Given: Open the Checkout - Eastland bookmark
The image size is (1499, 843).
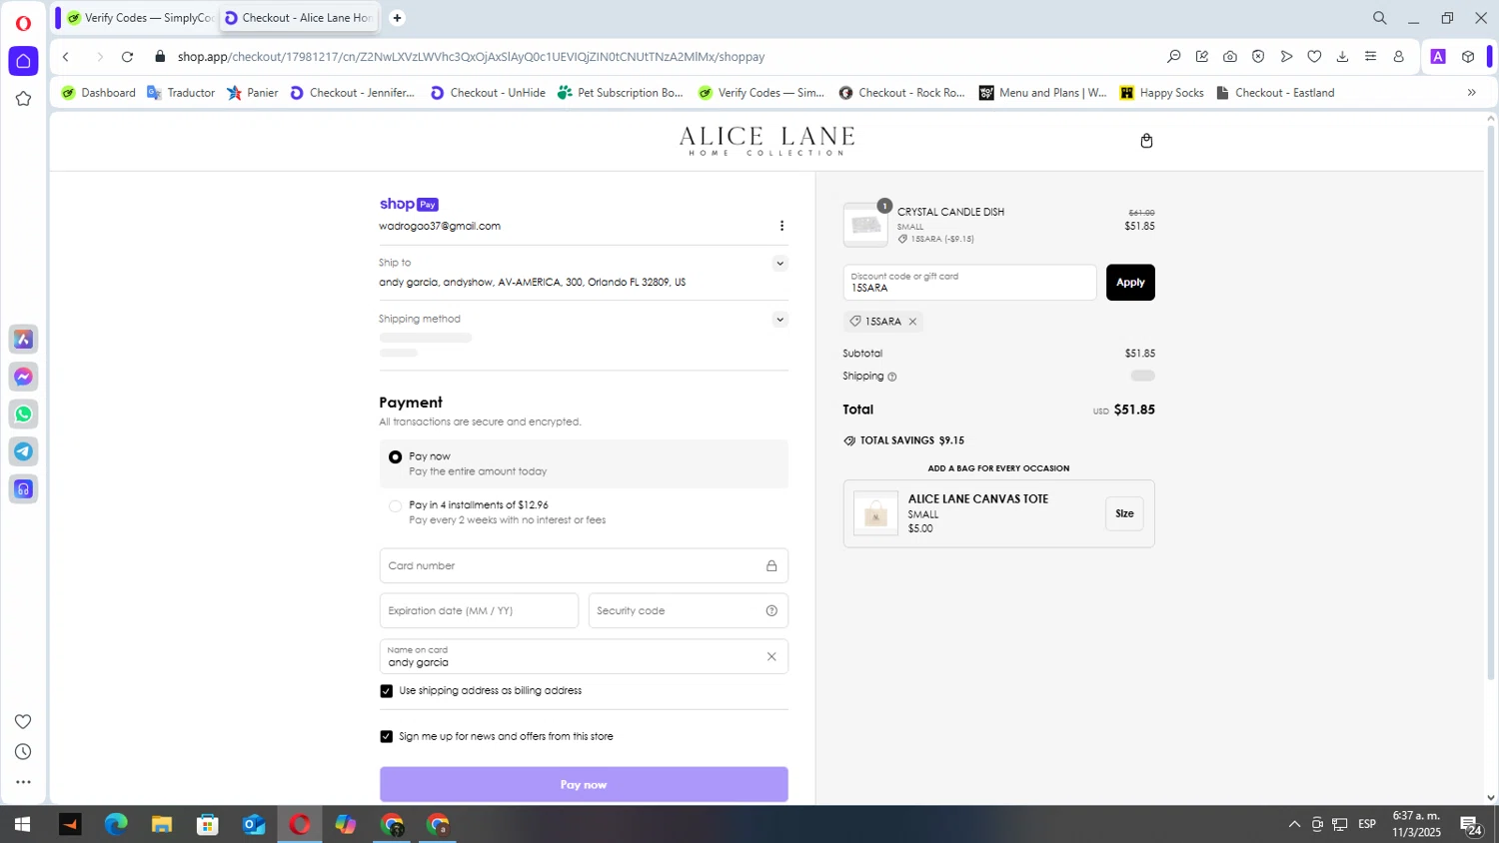Looking at the screenshot, I should tap(1275, 93).
